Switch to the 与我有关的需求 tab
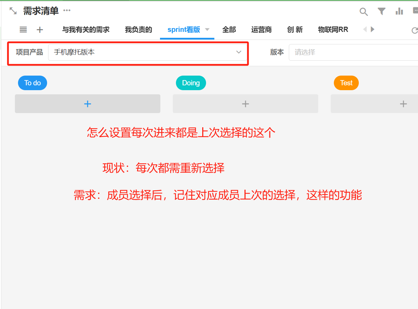This screenshot has height=309, width=418. (x=86, y=30)
